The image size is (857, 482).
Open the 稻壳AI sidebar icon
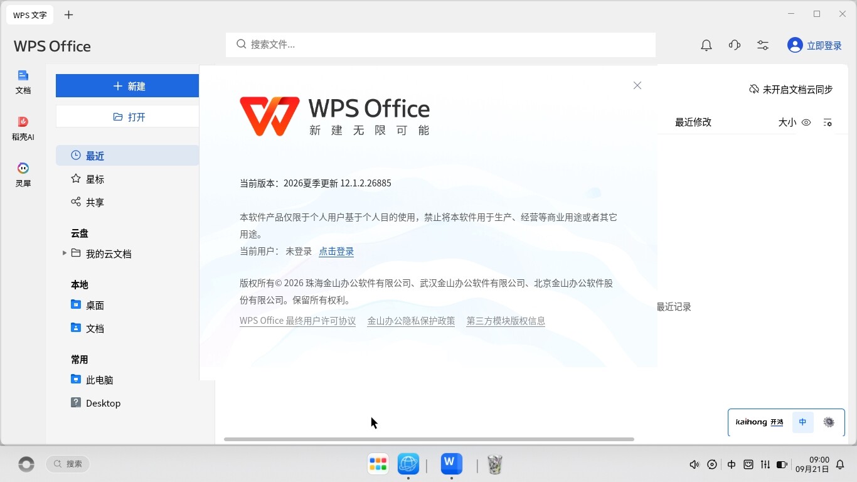click(x=23, y=128)
